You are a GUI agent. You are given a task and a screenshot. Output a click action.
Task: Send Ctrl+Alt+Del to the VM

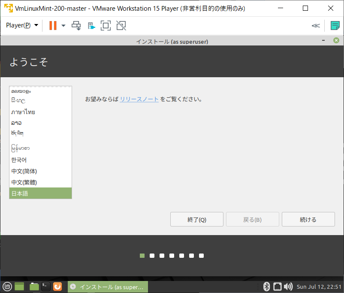tap(76, 25)
